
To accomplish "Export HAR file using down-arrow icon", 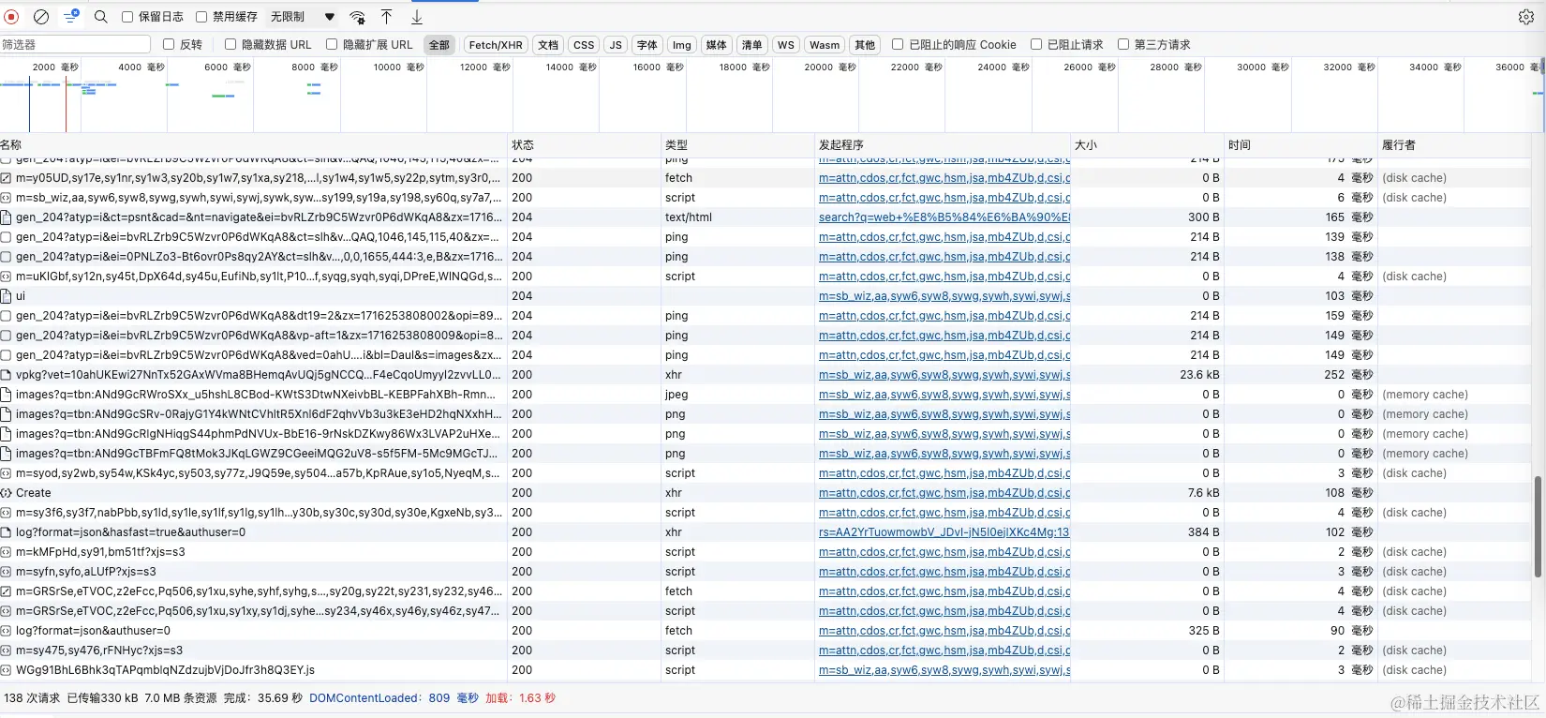I will (x=417, y=17).
